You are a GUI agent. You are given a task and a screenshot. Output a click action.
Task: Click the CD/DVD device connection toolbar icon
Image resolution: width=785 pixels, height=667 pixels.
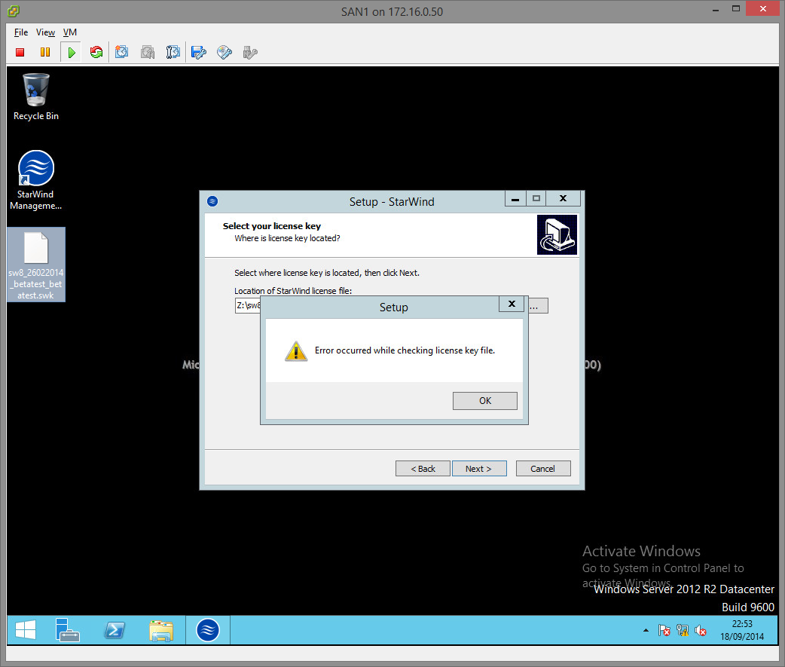tap(225, 52)
